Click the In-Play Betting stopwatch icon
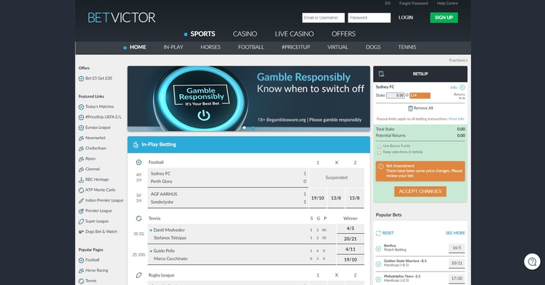 tap(135, 145)
